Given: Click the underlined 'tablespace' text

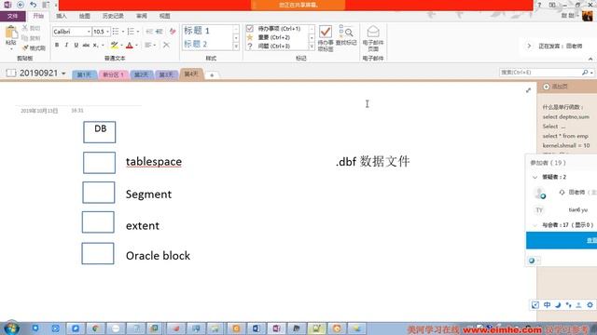Looking at the screenshot, I should point(154,161).
